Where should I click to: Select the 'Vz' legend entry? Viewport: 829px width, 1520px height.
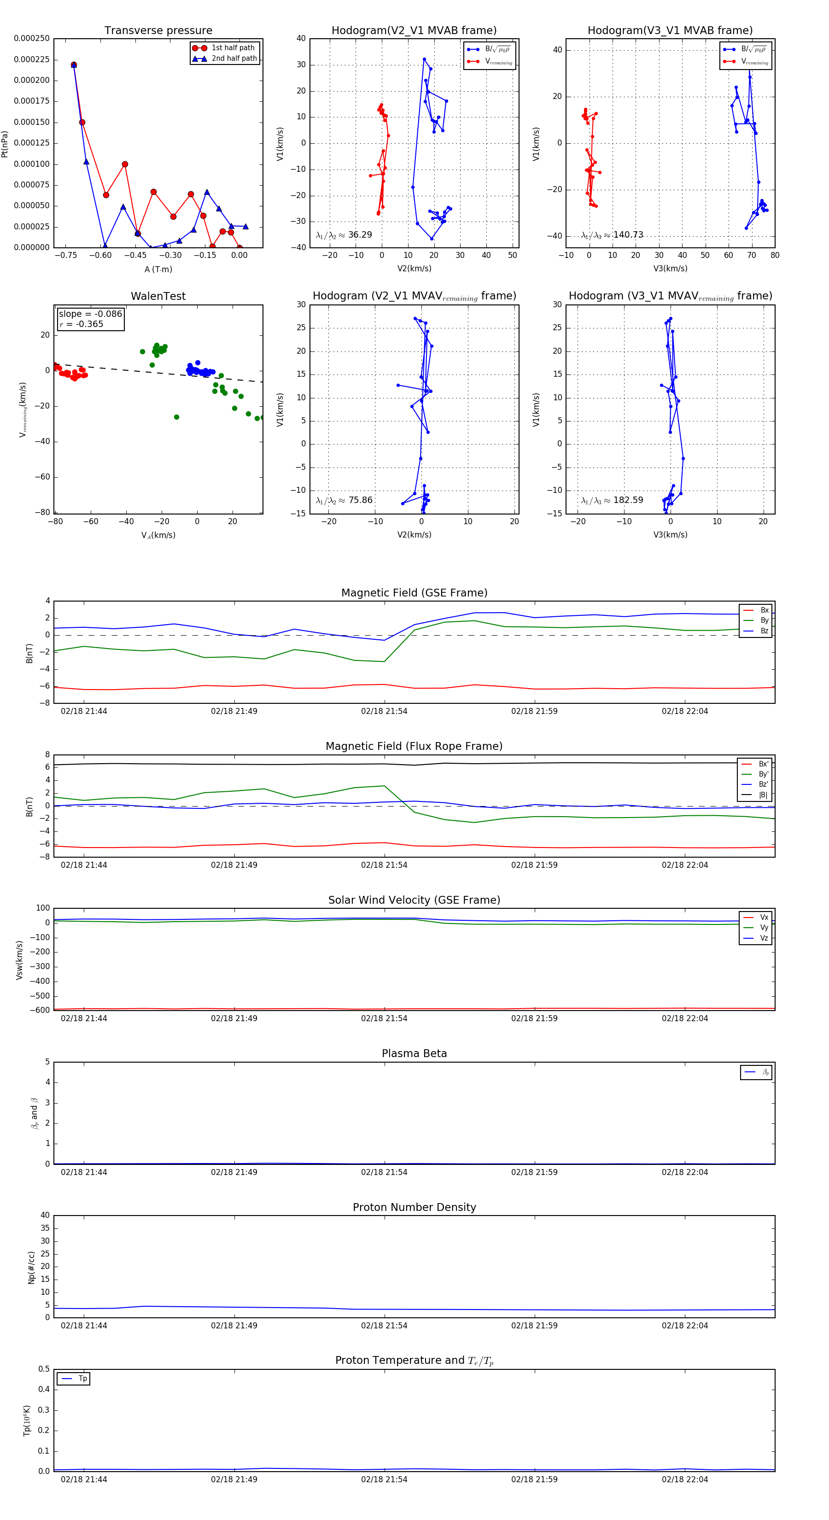756,938
